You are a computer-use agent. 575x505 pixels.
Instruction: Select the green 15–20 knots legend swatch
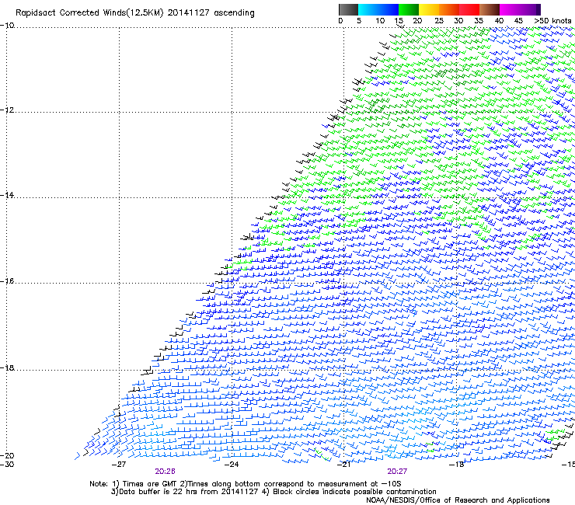pos(409,9)
